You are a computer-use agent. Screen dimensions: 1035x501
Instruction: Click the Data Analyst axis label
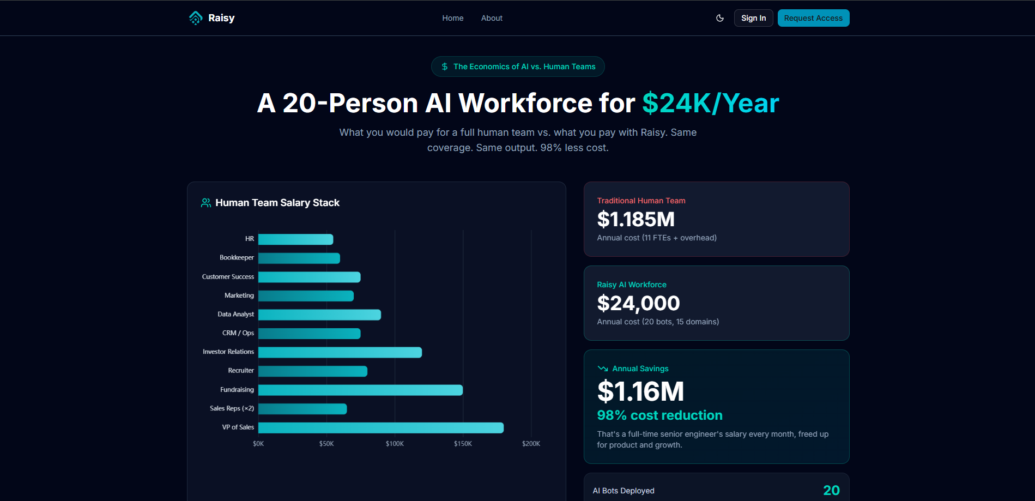[x=235, y=314]
